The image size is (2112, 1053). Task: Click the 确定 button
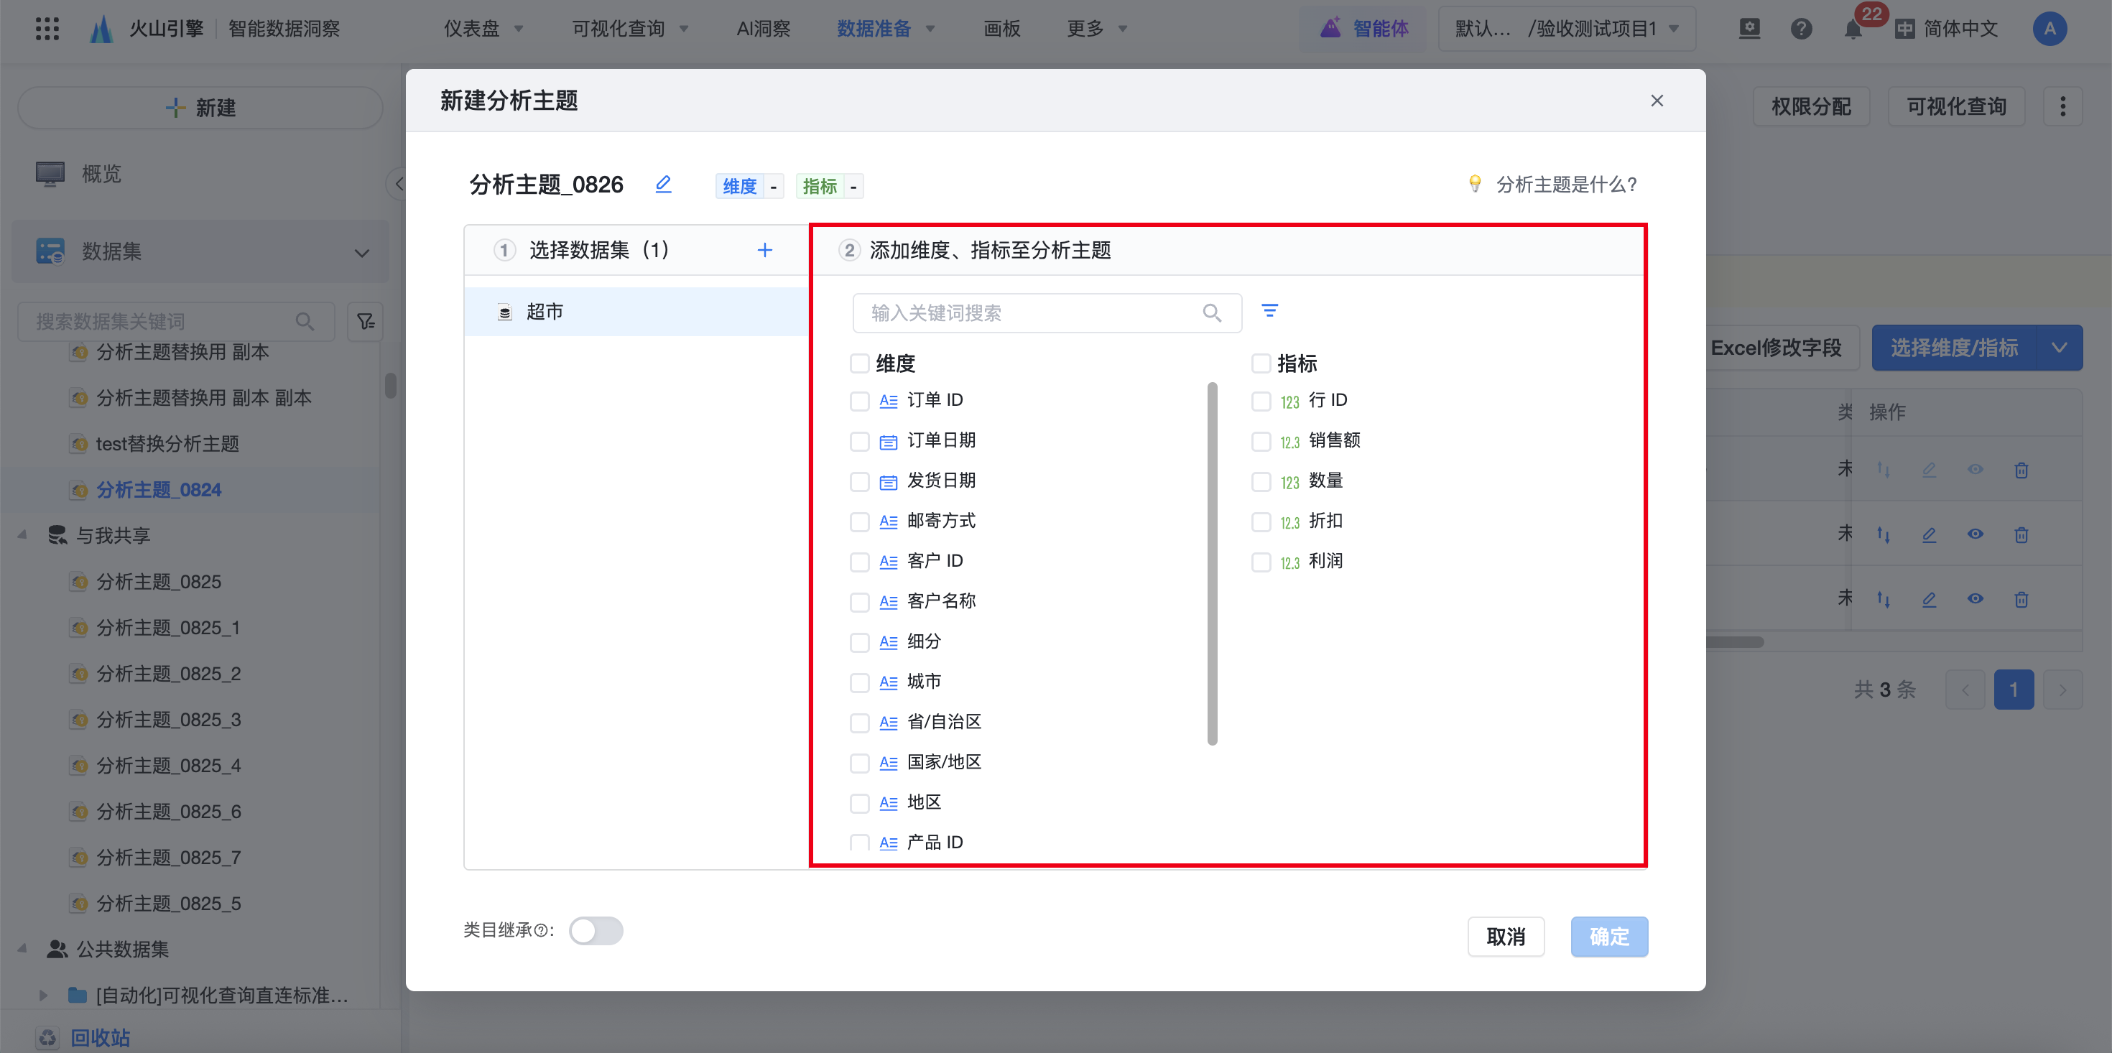(1608, 937)
